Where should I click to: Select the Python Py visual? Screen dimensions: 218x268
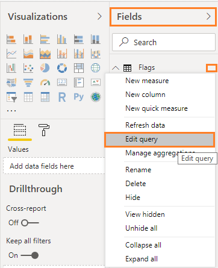tap(79, 97)
